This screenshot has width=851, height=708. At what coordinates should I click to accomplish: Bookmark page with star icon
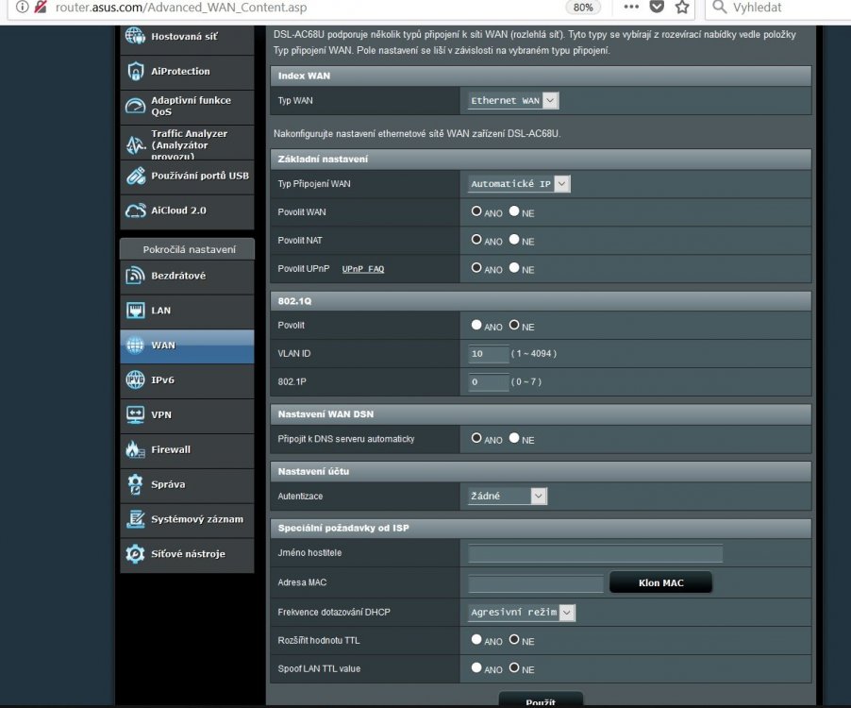(682, 7)
